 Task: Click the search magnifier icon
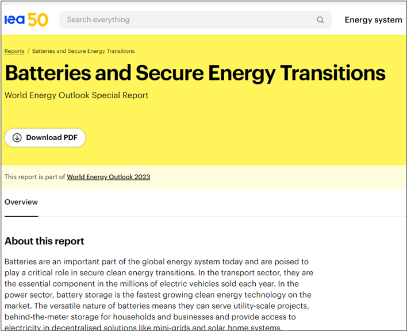[x=320, y=20]
